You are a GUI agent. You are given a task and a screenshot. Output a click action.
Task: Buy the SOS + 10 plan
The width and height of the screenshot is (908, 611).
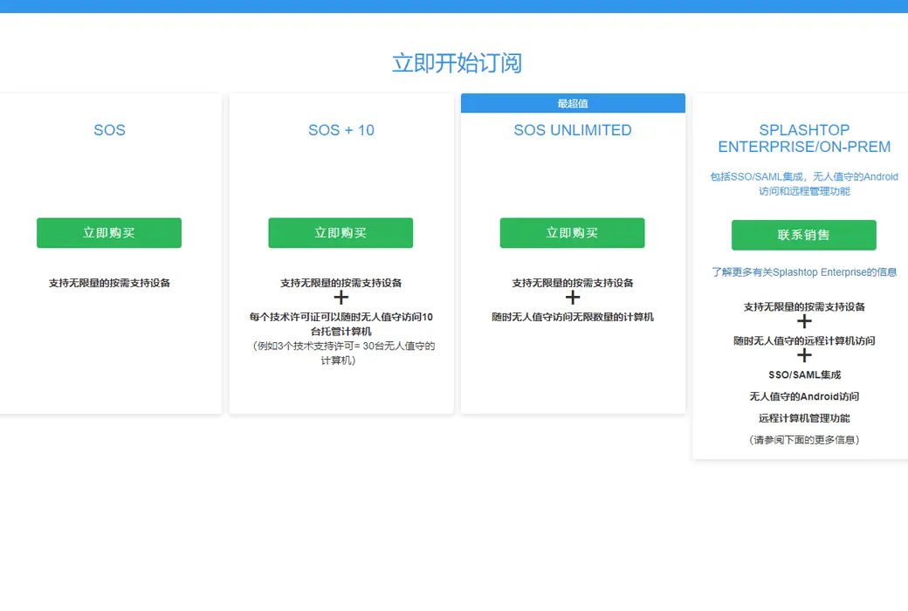tap(340, 233)
